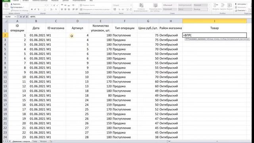The image size is (254, 143).
Task: Click the middle vertical align icon
Action: click(65, 5)
